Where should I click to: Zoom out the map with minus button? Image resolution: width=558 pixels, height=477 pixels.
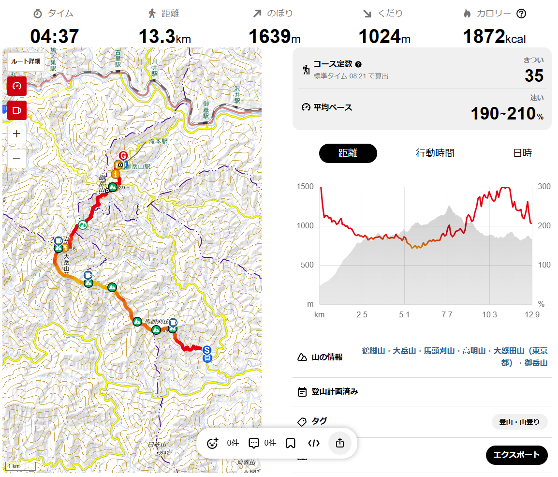[17, 158]
